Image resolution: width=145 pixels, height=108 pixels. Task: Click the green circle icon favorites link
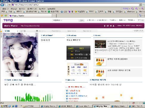(x=53, y=12)
